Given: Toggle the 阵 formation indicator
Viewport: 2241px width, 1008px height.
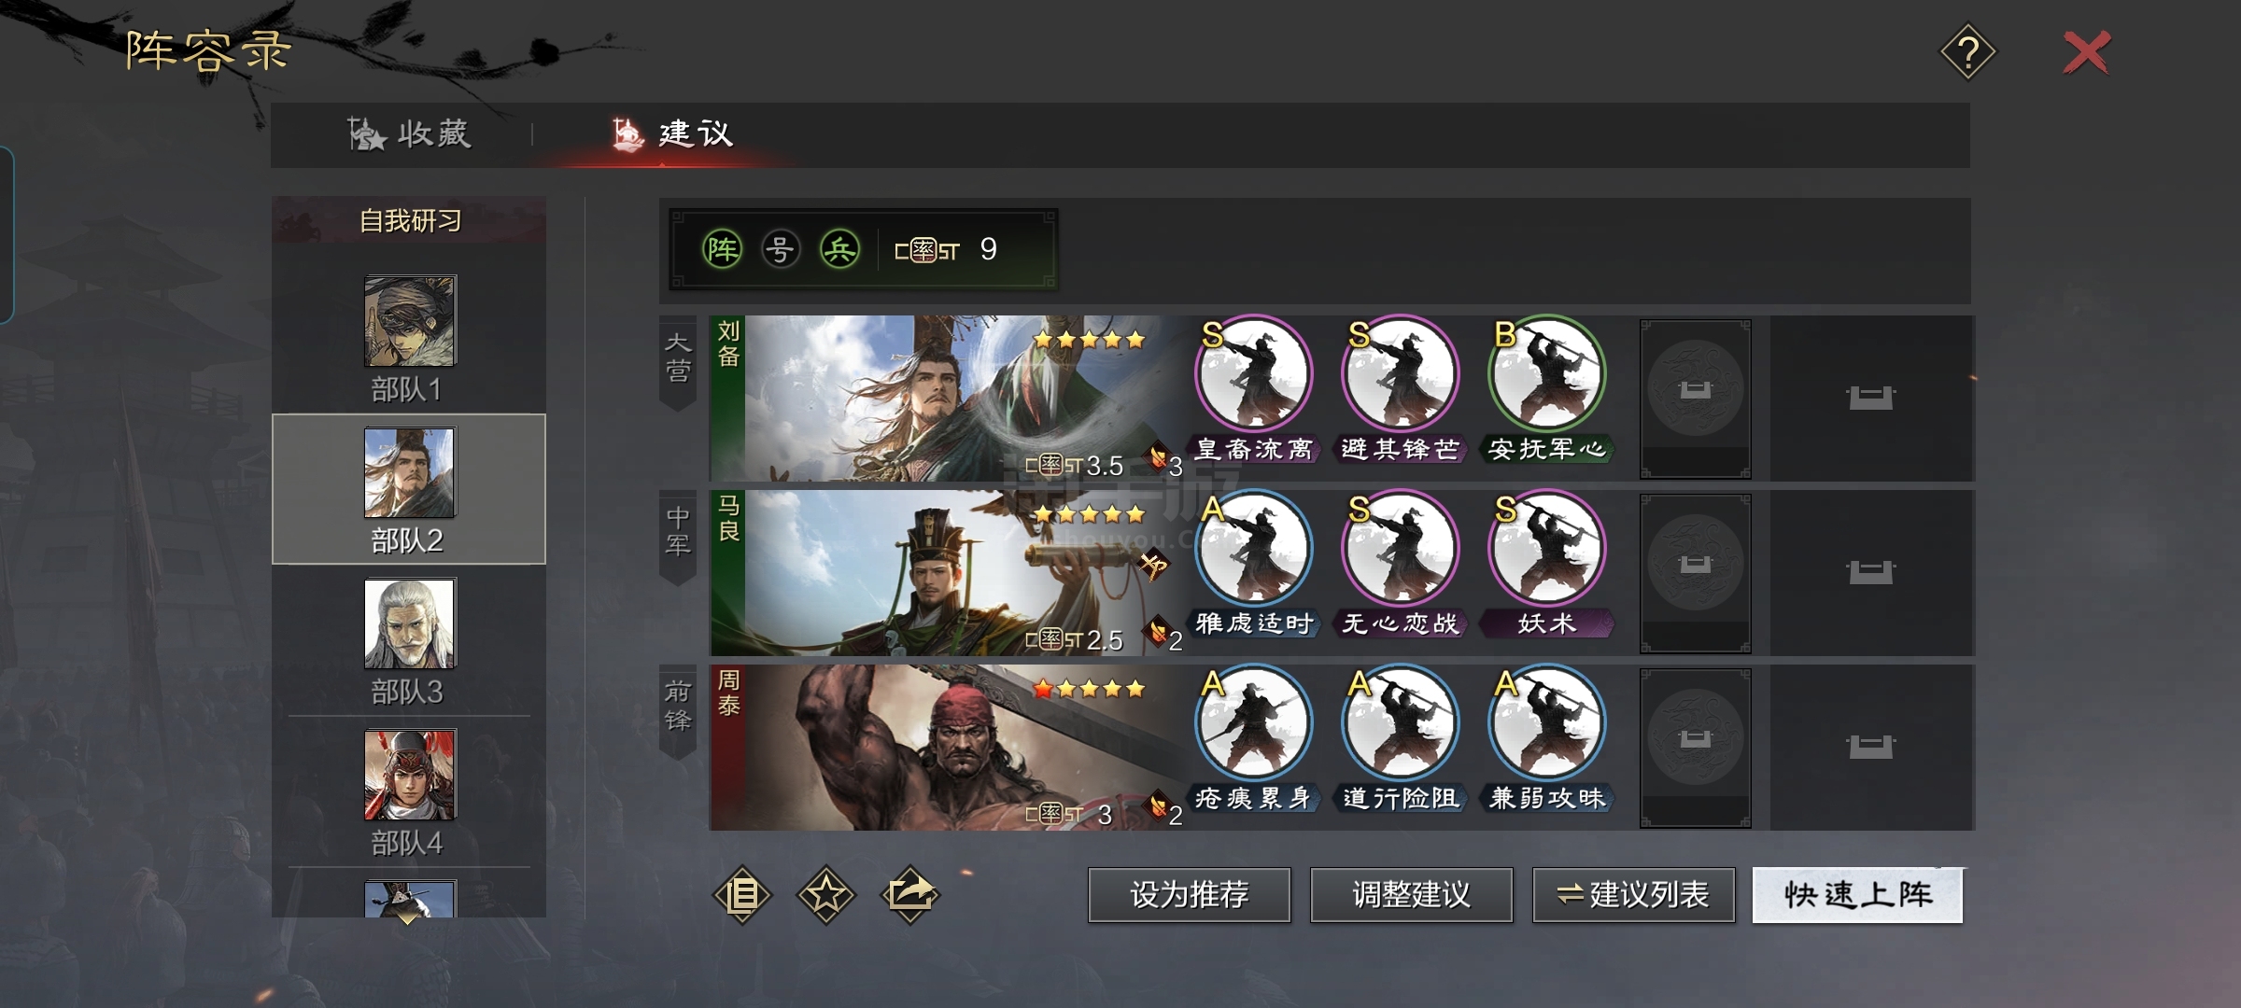Looking at the screenshot, I should [x=722, y=249].
